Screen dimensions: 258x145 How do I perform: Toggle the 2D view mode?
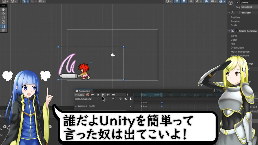pyautogui.click(x=177, y=1)
